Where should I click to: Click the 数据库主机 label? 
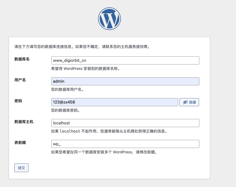pos(24,122)
